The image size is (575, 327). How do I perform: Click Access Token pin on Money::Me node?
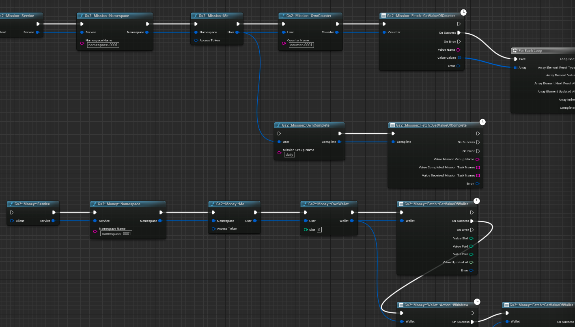[213, 229]
